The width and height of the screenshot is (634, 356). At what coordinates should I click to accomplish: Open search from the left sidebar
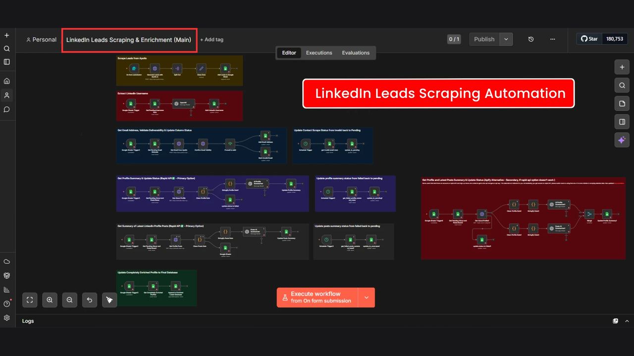7,48
